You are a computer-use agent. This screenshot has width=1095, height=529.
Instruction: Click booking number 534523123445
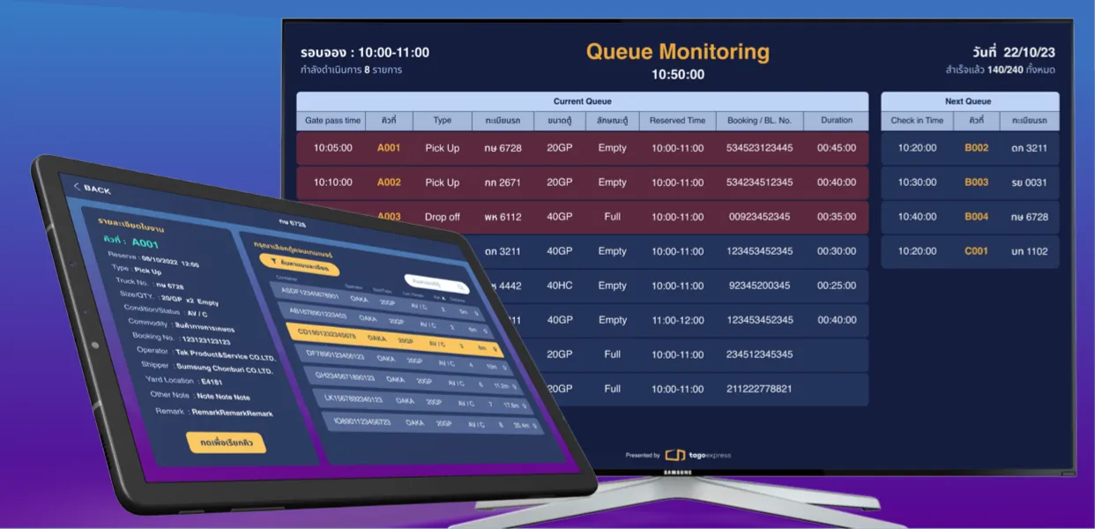pos(759,148)
